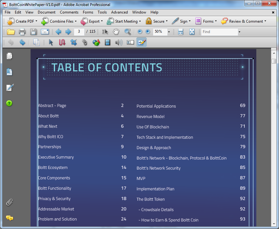Open the View menu
This screenshot has height=229, width=279.
[29, 12]
